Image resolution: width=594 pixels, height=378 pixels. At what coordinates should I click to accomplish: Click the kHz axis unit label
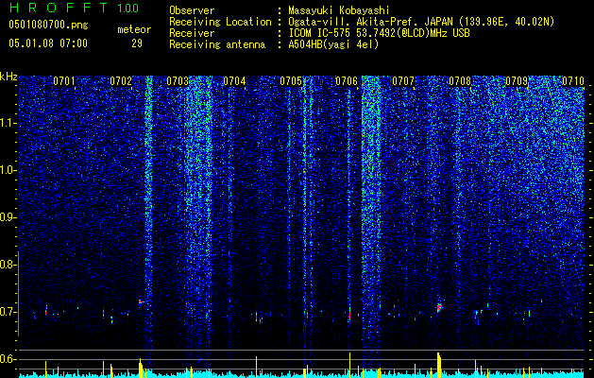click(8, 77)
